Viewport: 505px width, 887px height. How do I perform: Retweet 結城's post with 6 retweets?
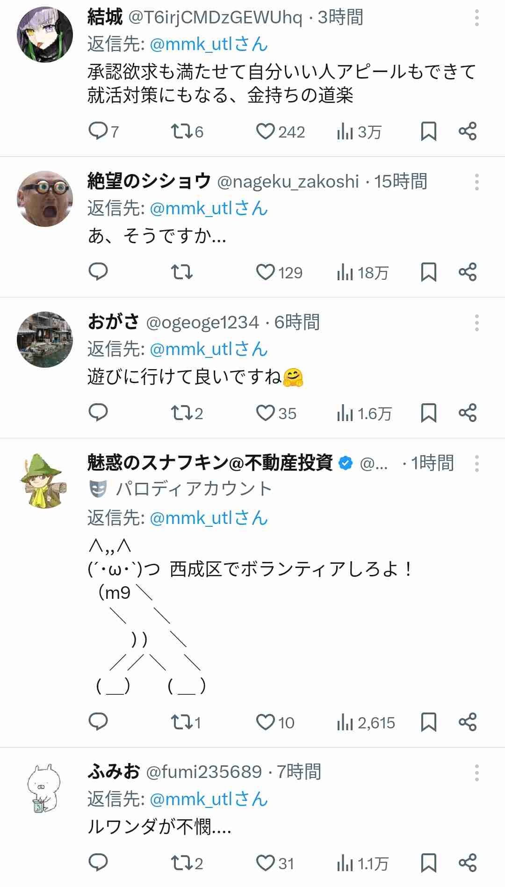pyautogui.click(x=181, y=131)
